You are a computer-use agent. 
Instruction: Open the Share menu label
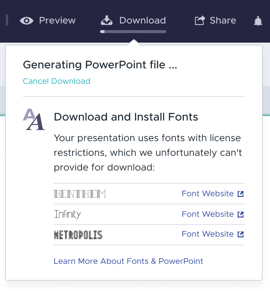click(223, 21)
